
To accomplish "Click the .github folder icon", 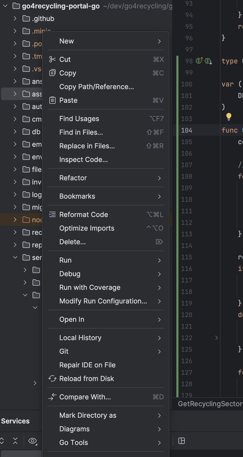I will (26, 19).
